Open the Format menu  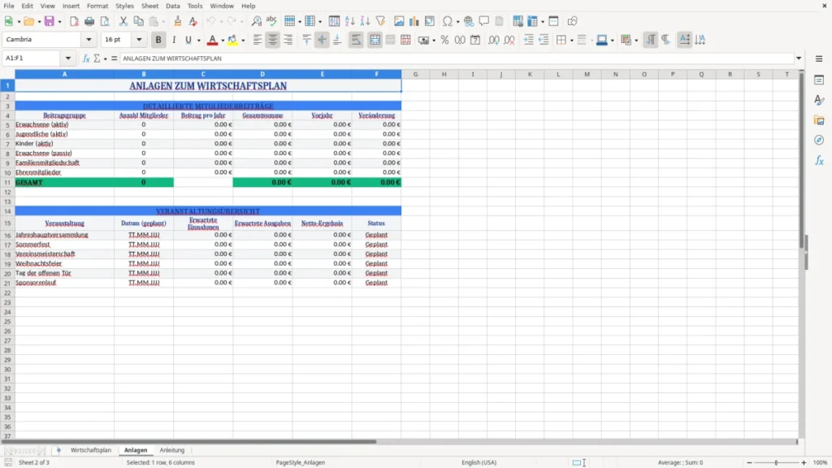tap(97, 6)
